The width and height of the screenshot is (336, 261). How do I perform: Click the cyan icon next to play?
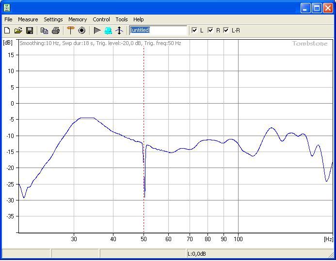pos(108,31)
